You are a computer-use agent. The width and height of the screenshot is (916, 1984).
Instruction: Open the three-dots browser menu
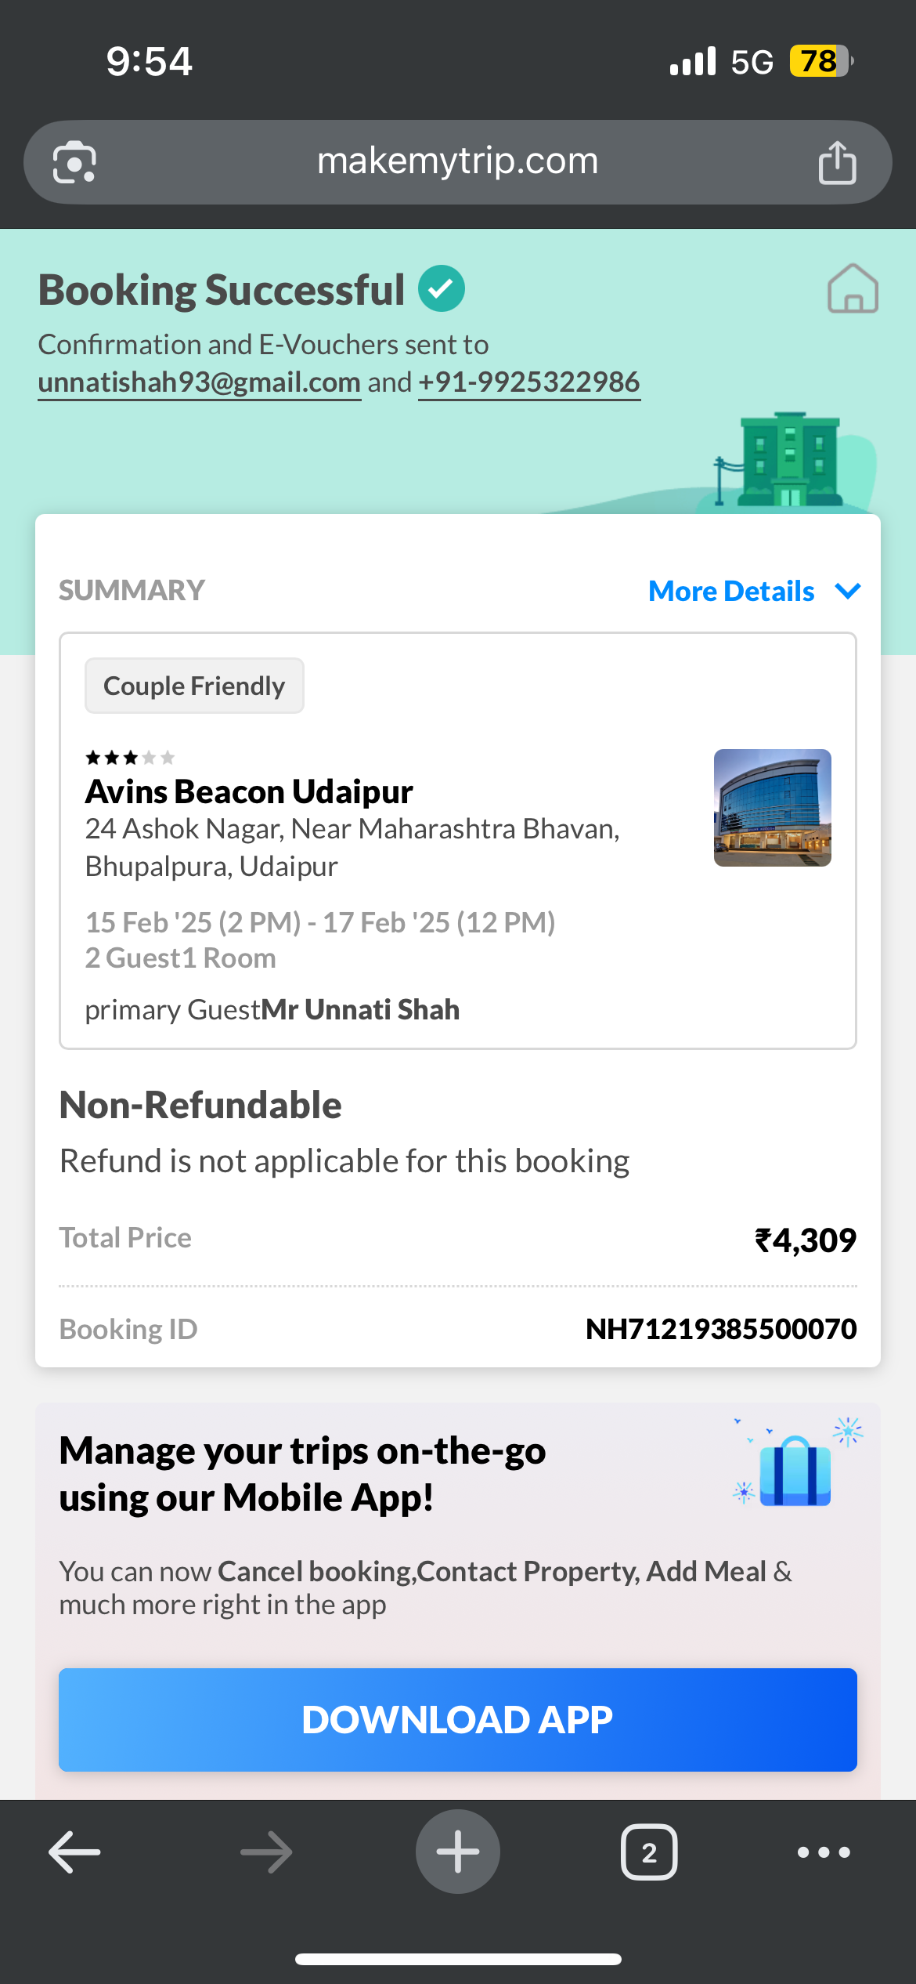point(824,1852)
